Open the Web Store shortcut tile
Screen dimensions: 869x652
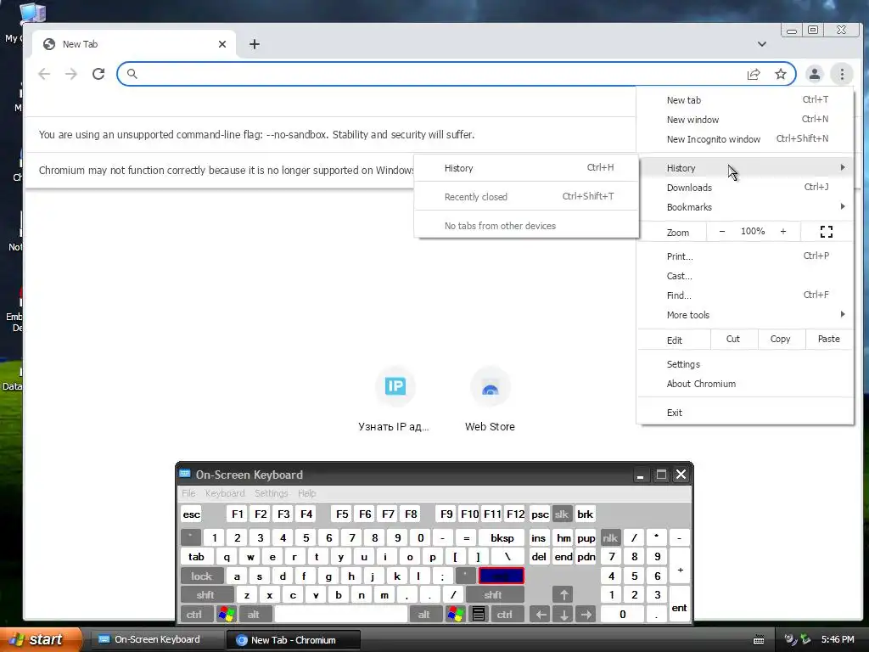coord(490,399)
